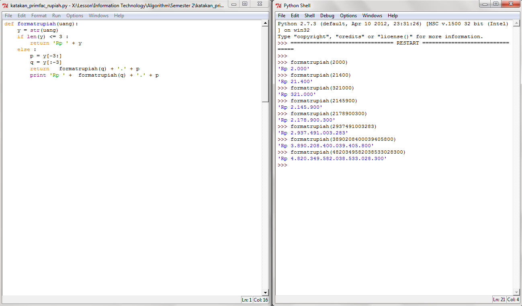Click the shell output 'Rp 21.400'
Image resolution: width=522 pixels, height=306 pixels.
click(295, 81)
